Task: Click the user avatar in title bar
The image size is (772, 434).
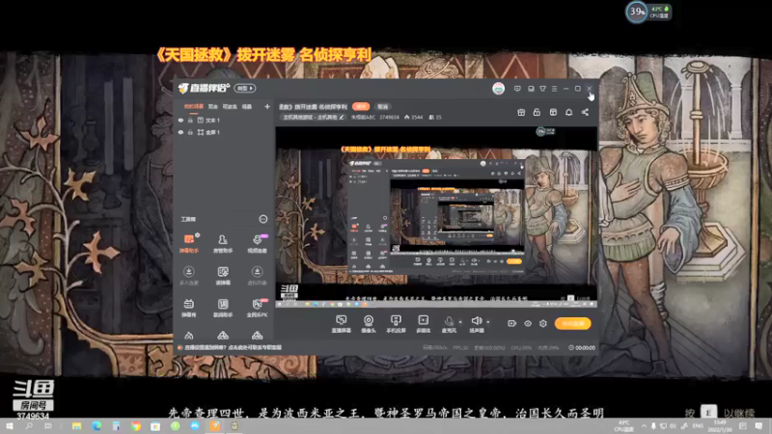Action: pos(498,89)
